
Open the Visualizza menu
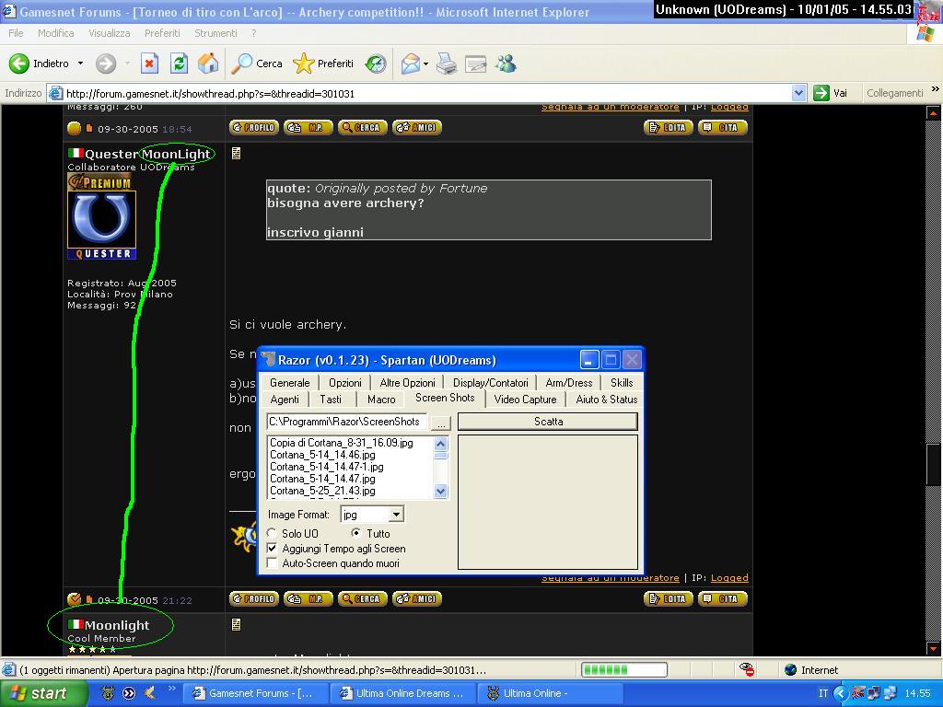110,33
